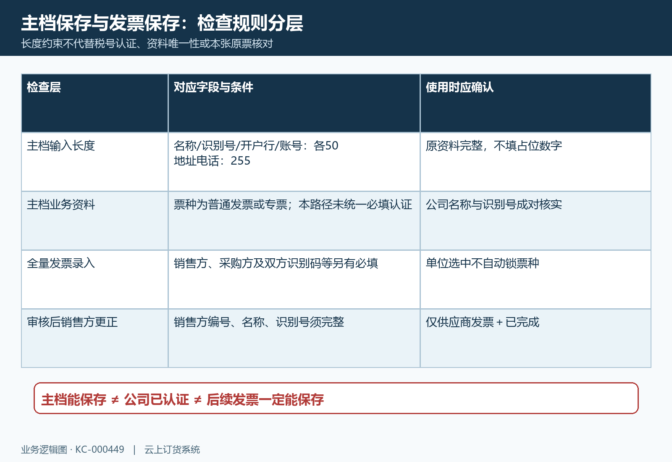Click the cell 销售方编号、名称、识别号须完整
This screenshot has height=462, width=672.
point(294,339)
